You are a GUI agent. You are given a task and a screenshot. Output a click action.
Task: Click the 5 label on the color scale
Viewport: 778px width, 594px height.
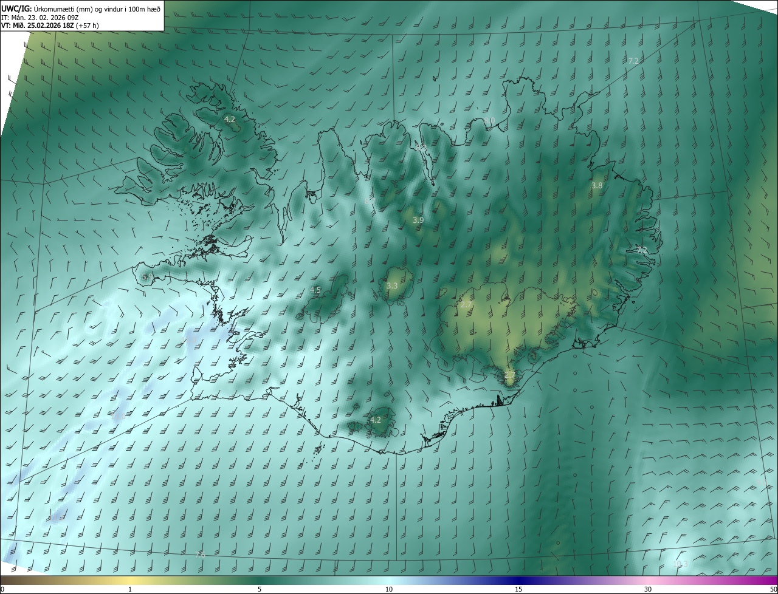click(x=260, y=589)
